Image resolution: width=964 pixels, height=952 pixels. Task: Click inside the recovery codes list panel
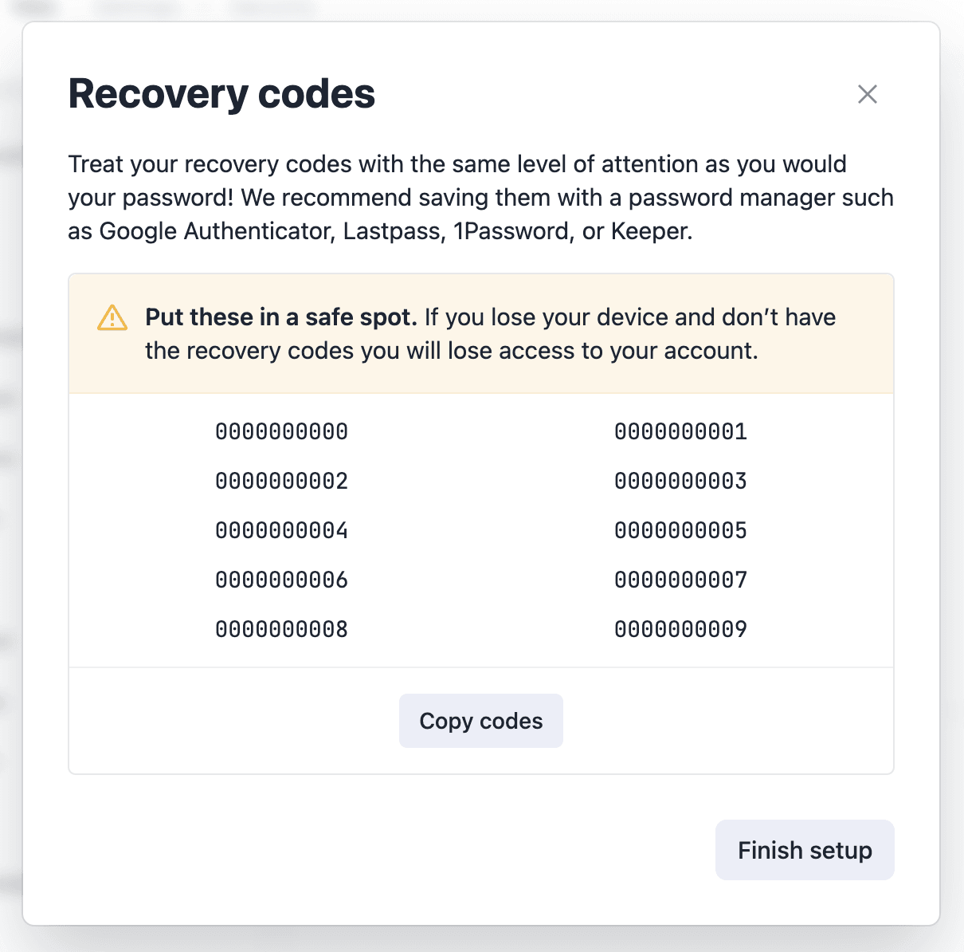click(481, 530)
